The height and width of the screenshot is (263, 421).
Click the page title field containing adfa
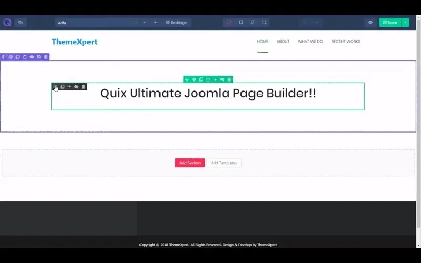click(x=98, y=23)
